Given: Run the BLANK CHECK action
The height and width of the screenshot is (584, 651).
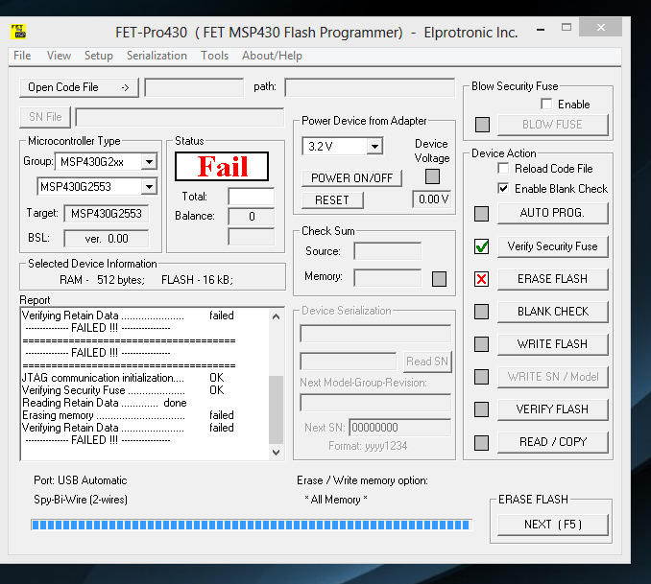Looking at the screenshot, I should tap(553, 312).
